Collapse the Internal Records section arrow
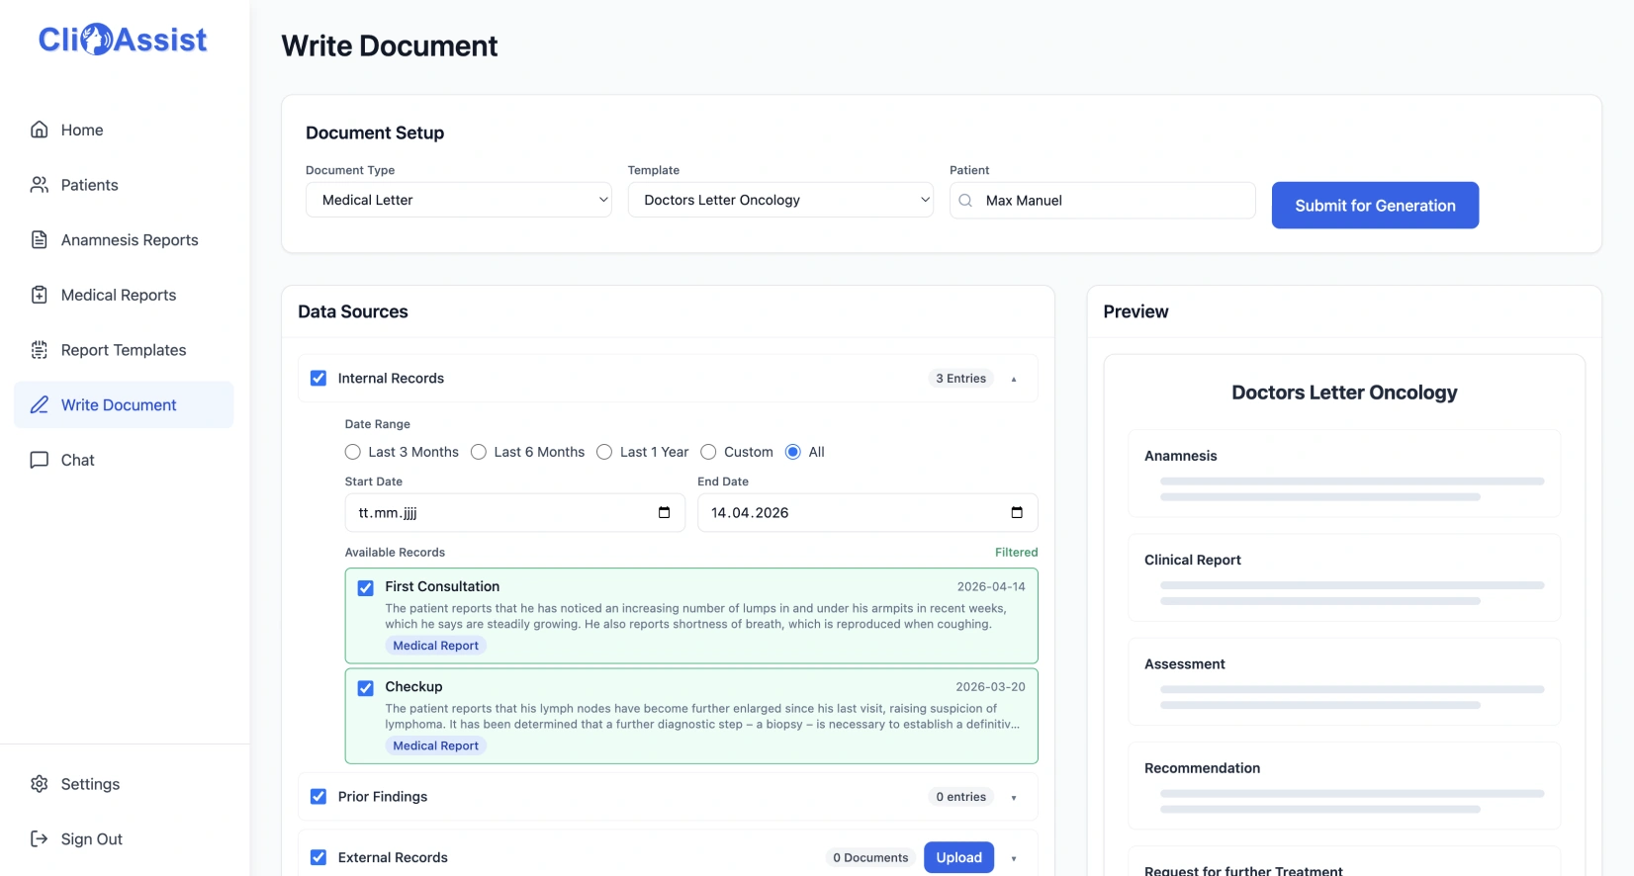The width and height of the screenshot is (1634, 876). (1014, 380)
